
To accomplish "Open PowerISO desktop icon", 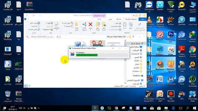I will (182, 6).
